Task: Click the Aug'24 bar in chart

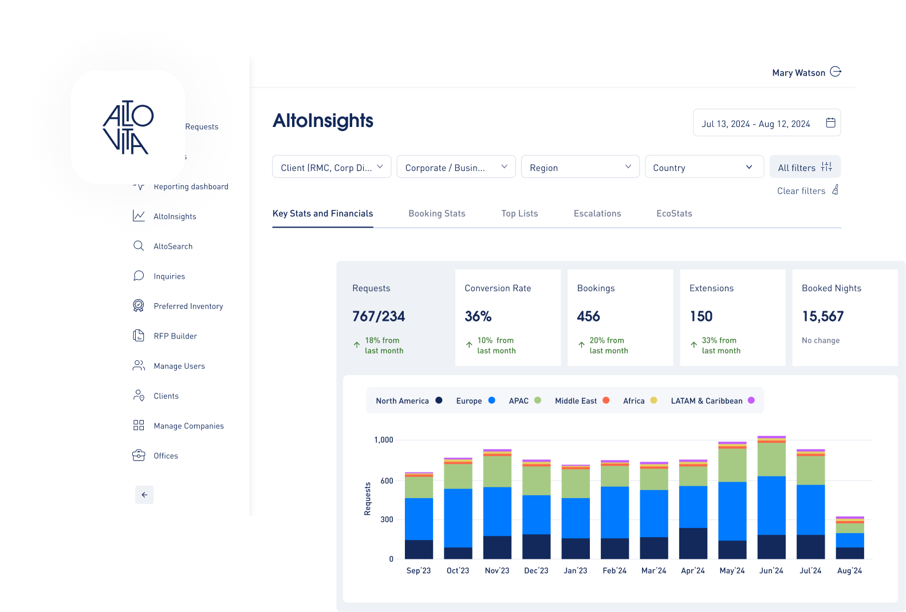Action: [x=850, y=538]
